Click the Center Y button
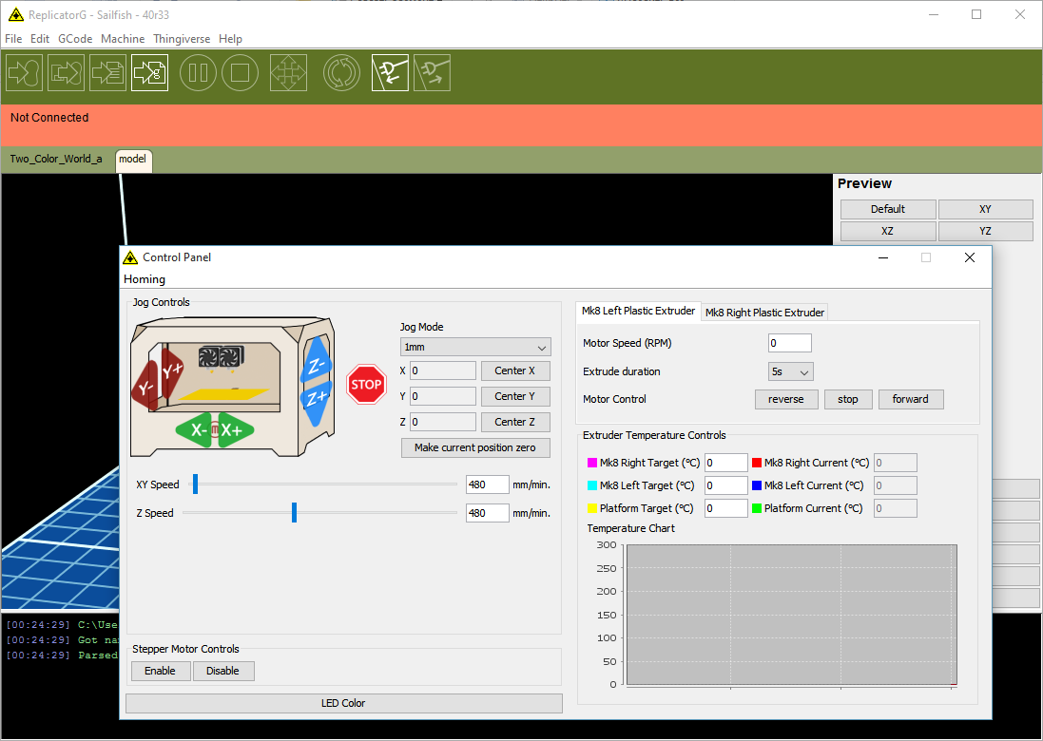 coord(515,396)
